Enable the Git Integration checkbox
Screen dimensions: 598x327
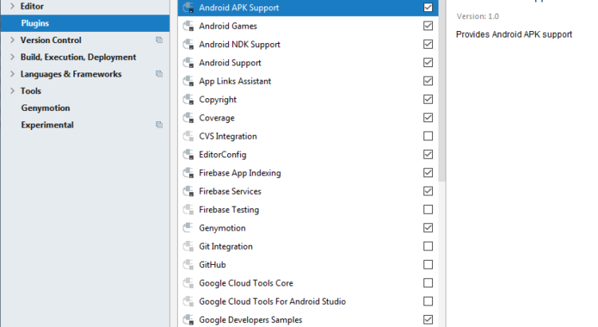pyautogui.click(x=428, y=246)
